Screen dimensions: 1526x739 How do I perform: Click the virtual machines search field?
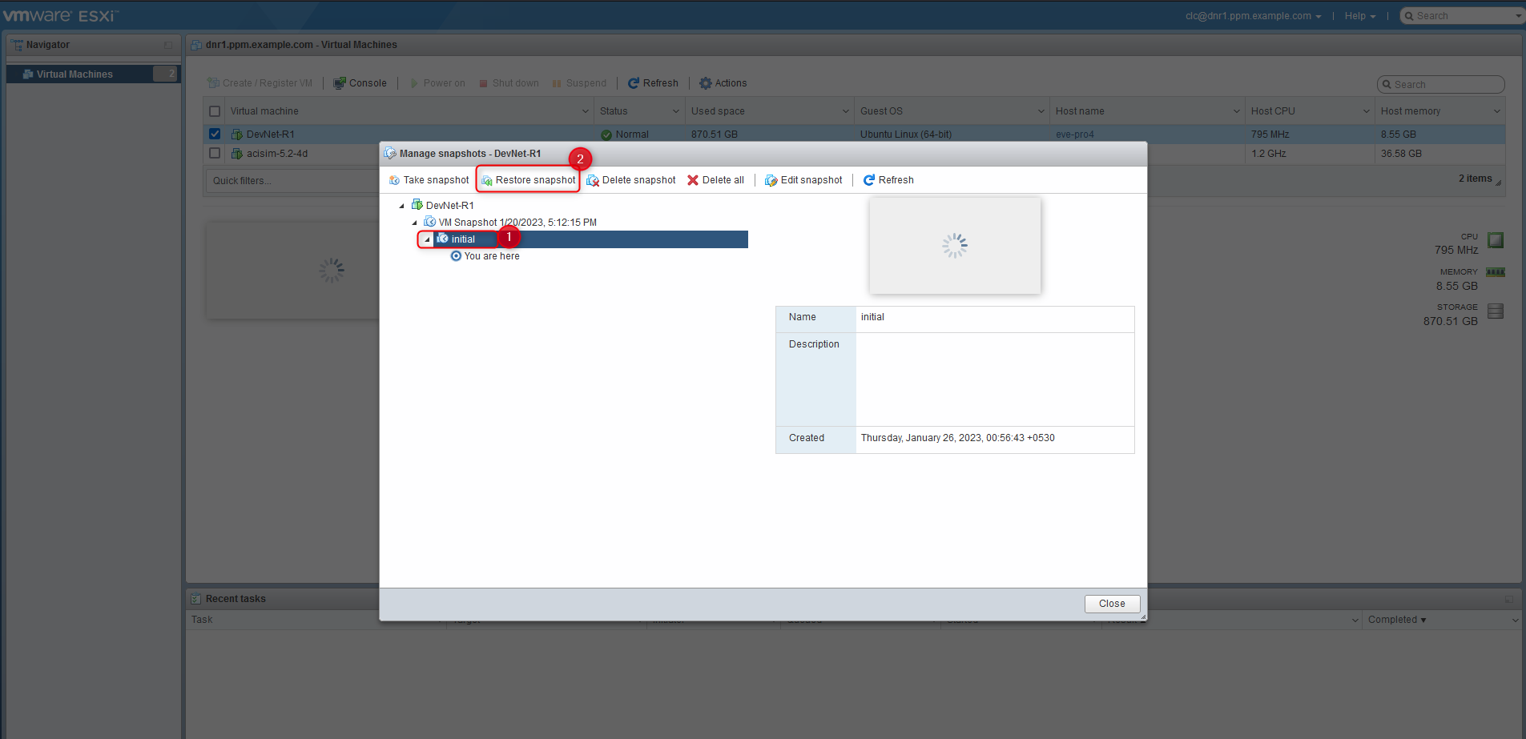pos(1441,85)
